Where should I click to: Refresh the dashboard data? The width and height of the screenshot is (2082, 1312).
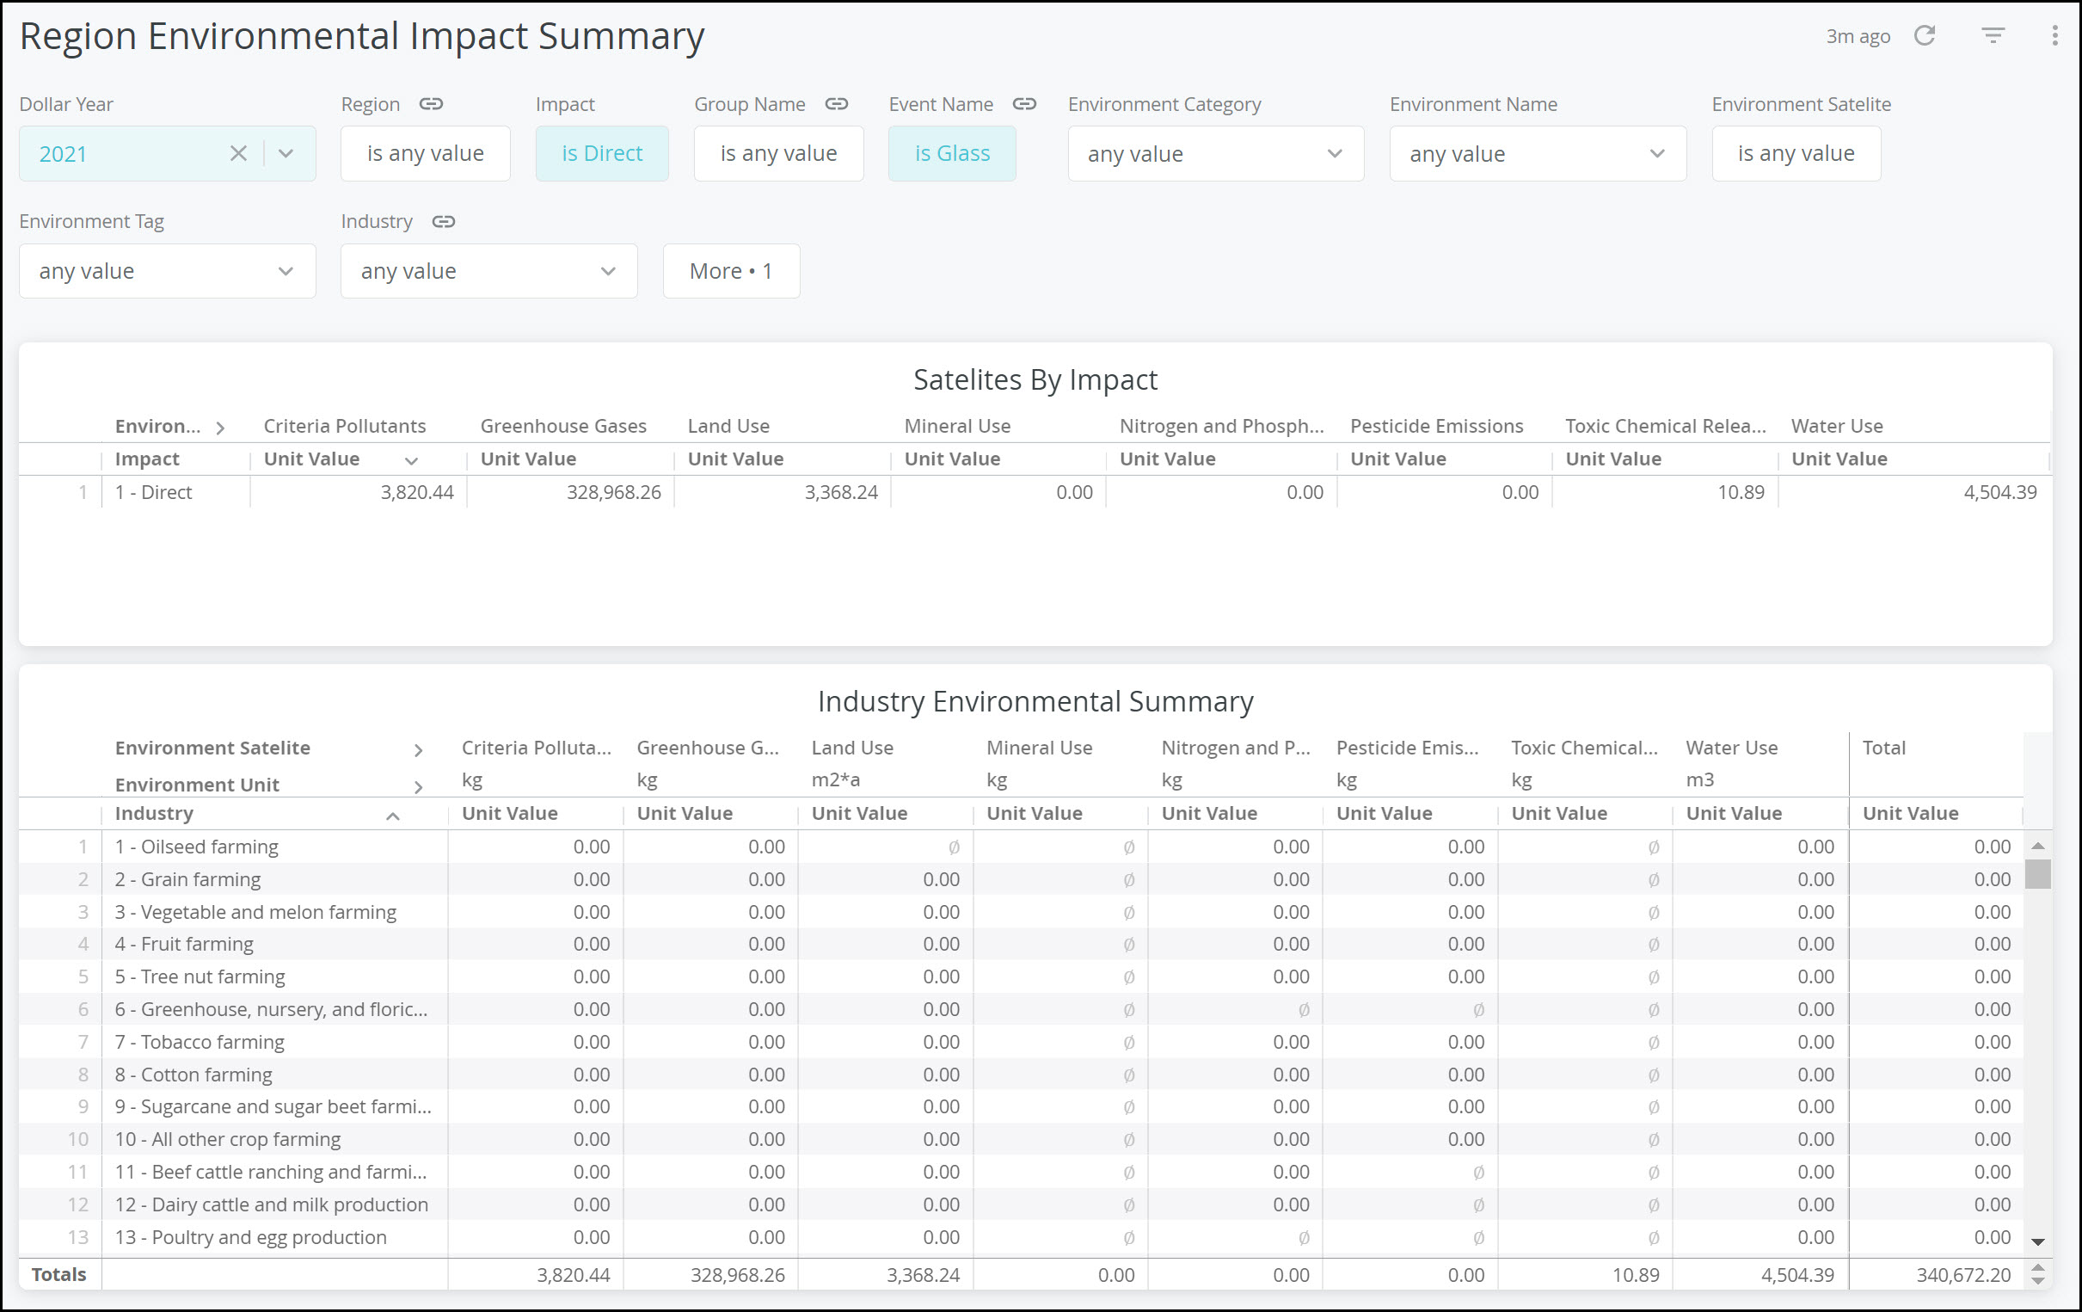click(x=1925, y=35)
